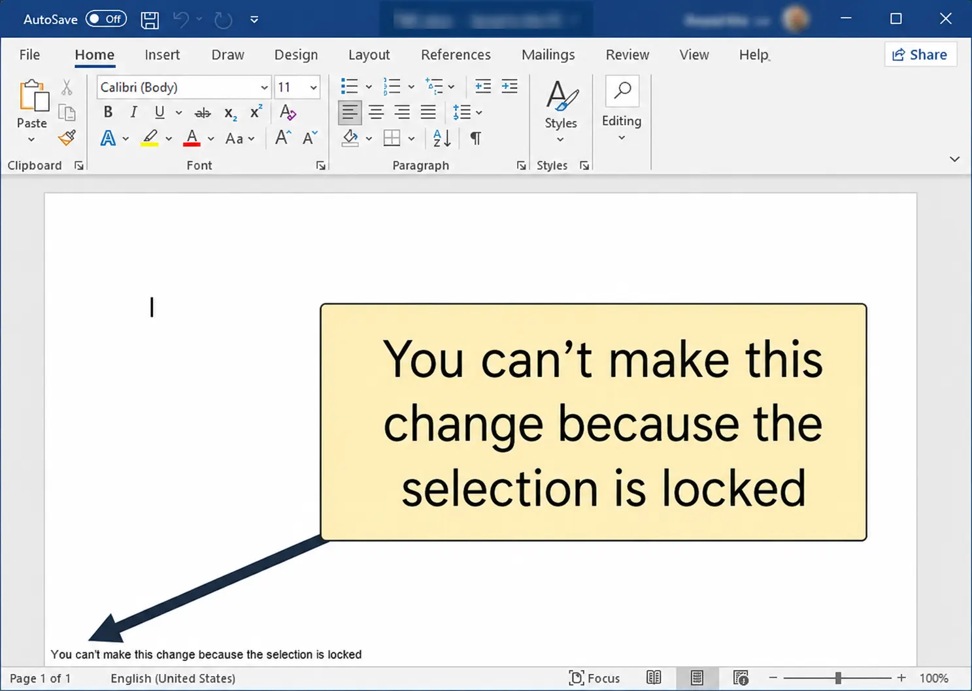Open the Mailings tab
Screen dimensions: 972x691
tap(548, 55)
